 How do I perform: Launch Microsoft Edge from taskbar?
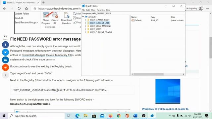[x=77, y=116]
